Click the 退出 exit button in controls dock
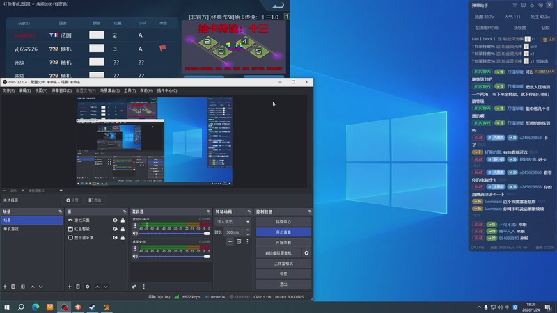Image resolution: width=557 pixels, height=313 pixels. [x=283, y=284]
